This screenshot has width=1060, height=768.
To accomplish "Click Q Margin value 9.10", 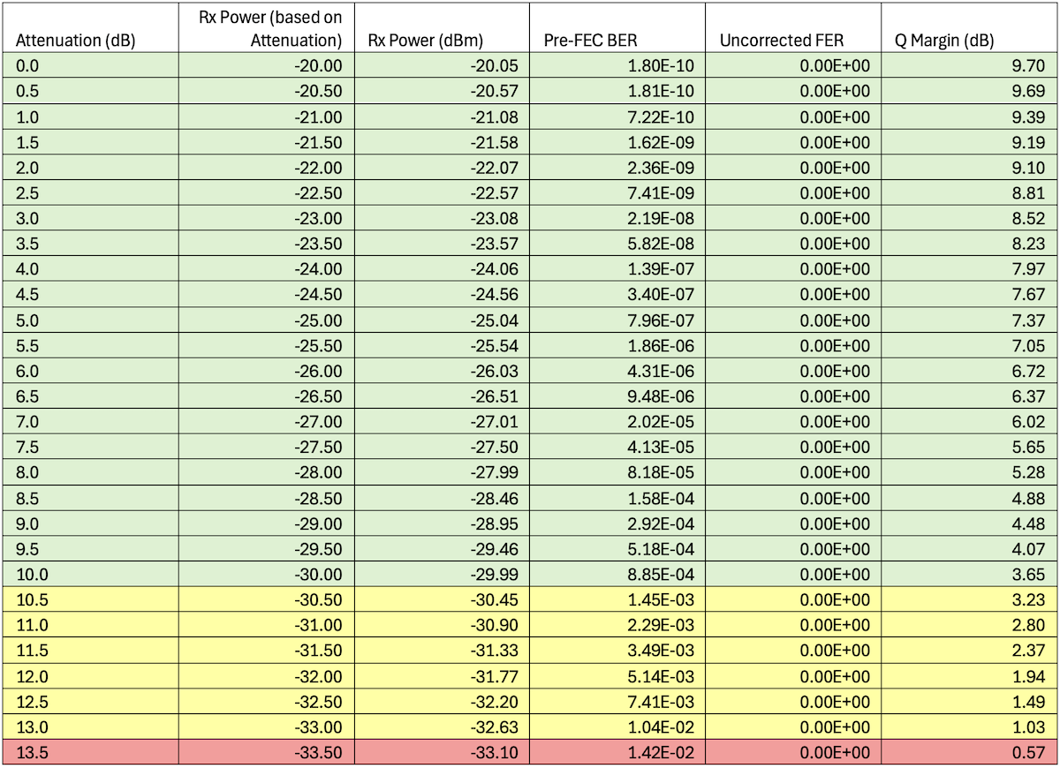I will click(x=969, y=168).
